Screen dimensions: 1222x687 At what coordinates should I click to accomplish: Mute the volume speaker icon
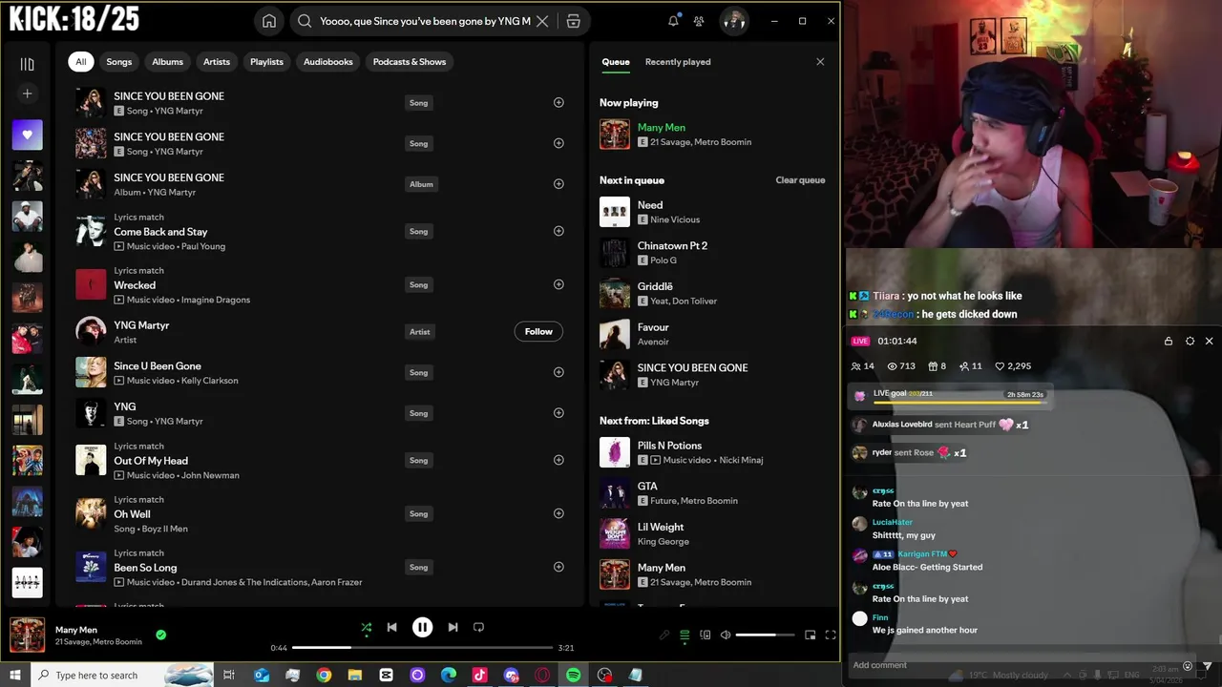click(726, 635)
